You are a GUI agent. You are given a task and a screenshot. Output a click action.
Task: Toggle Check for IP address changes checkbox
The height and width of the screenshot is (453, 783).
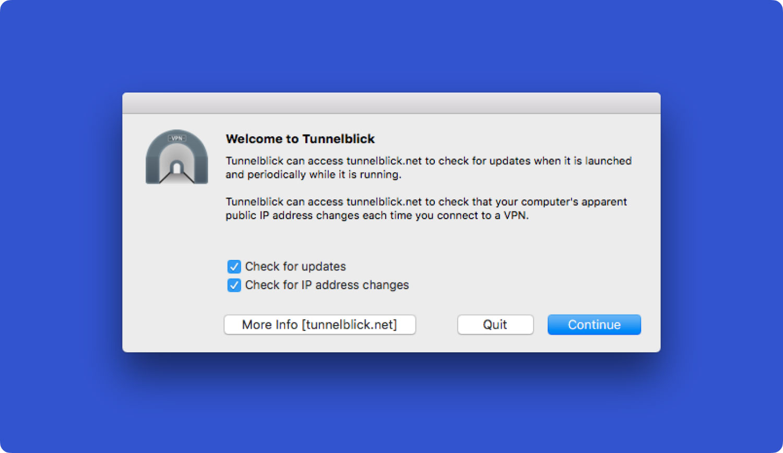pos(234,285)
